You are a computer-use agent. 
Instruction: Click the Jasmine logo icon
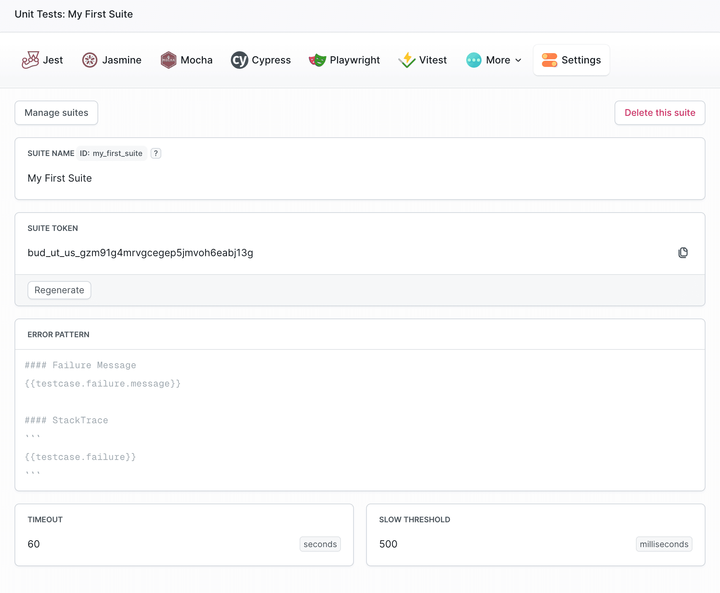tap(90, 60)
